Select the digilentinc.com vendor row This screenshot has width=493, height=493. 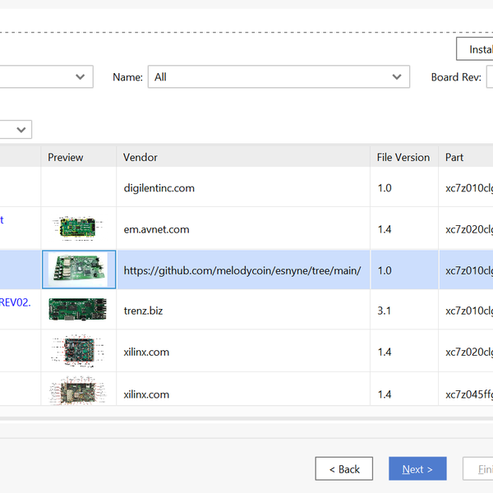[x=159, y=188]
